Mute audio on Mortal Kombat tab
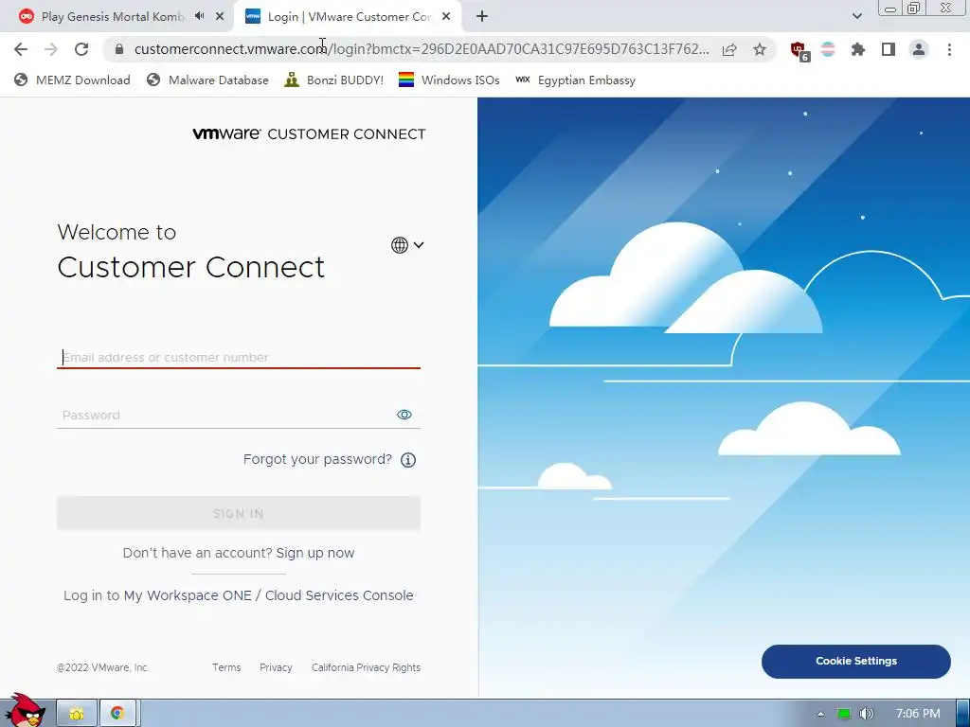The width and height of the screenshot is (970, 727). (199, 16)
